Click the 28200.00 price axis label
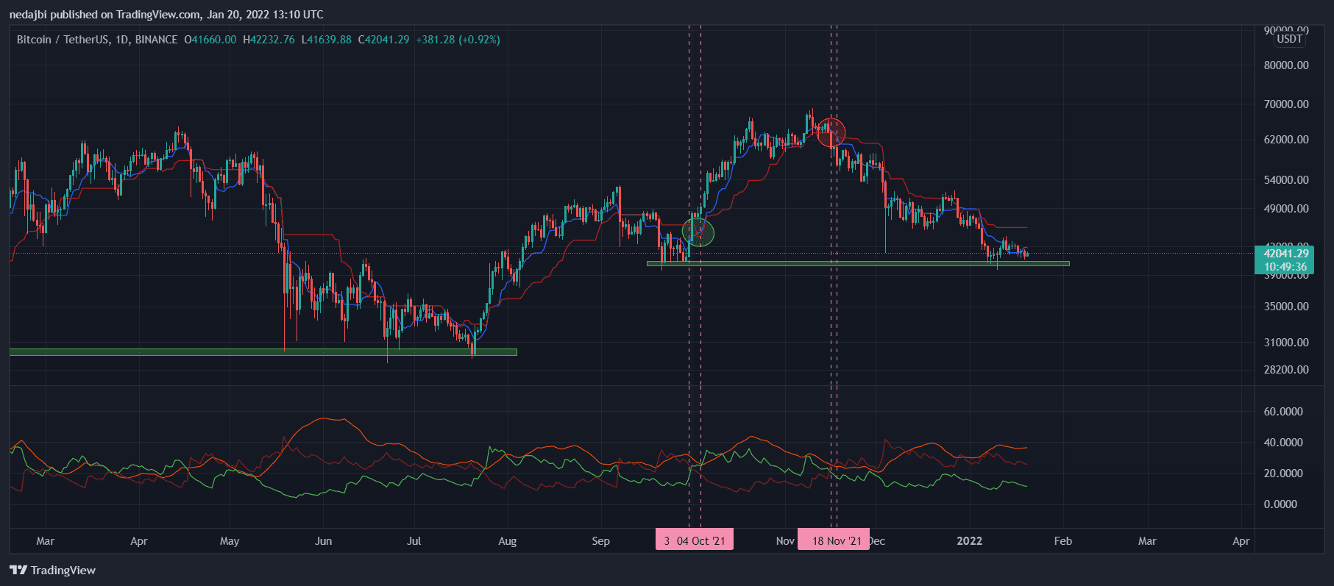Viewport: 1334px width, 586px height. pos(1286,370)
